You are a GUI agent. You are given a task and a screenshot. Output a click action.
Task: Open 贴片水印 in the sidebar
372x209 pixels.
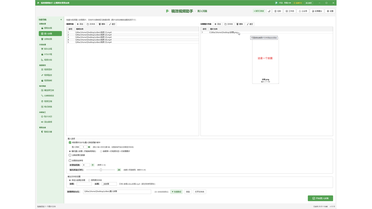point(50,116)
